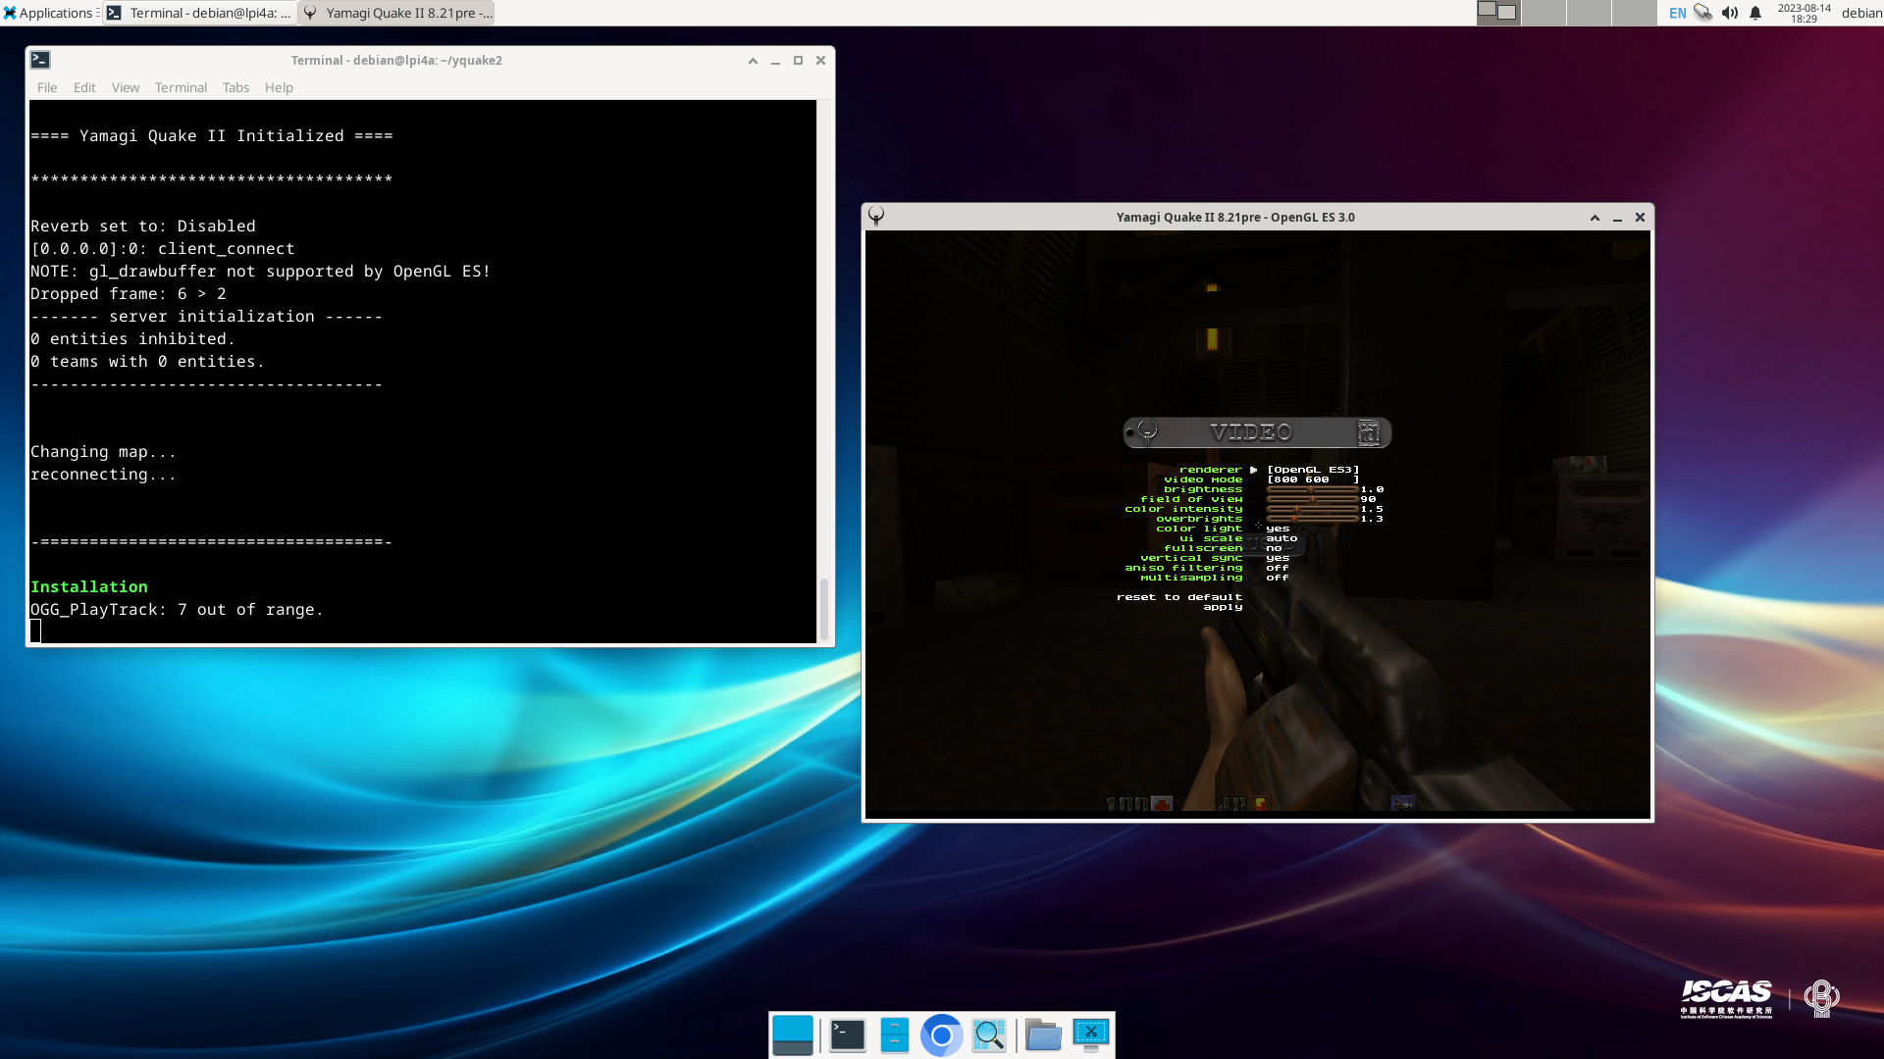Click the "0 entities inhibited." terminal line
The image size is (1884, 1059).
click(133, 338)
